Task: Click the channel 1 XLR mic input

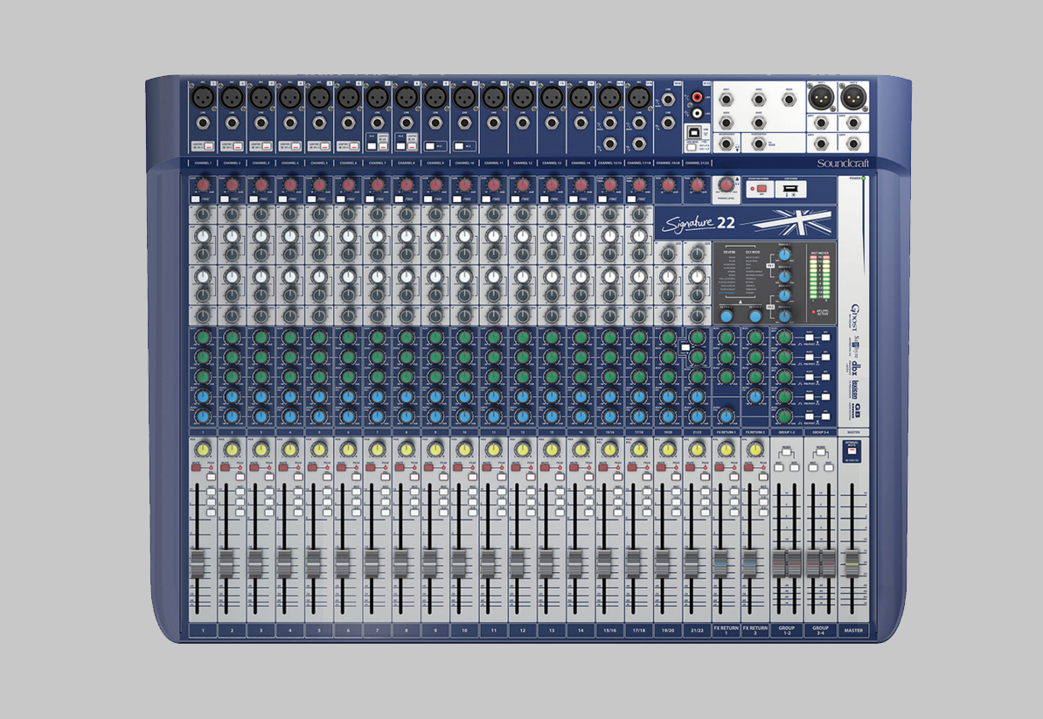Action: [204, 96]
